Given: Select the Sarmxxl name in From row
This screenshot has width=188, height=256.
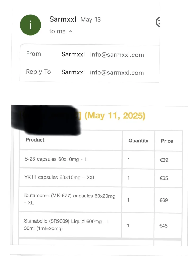Looking at the screenshot, I should coord(73,54).
